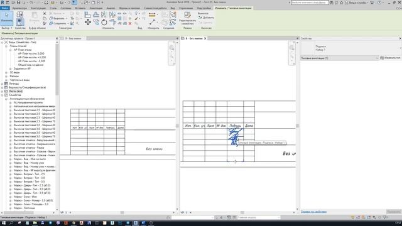This screenshot has height=226, width=402.
Task: Click the help search input field
Action: (x=310, y=3)
